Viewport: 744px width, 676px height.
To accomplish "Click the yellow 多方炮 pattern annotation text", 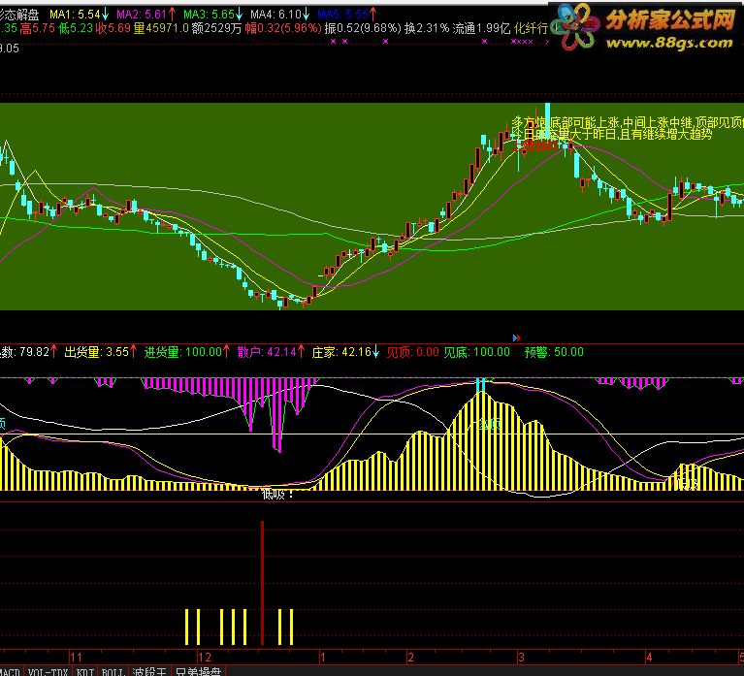I will [628, 122].
